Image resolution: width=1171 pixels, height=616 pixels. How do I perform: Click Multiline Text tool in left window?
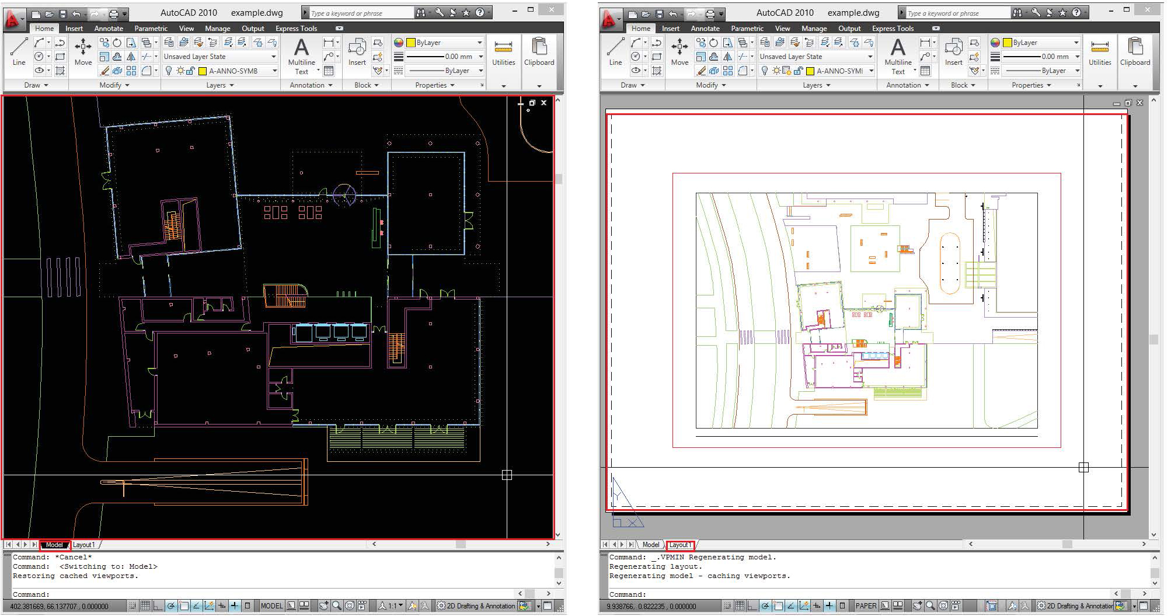(301, 56)
